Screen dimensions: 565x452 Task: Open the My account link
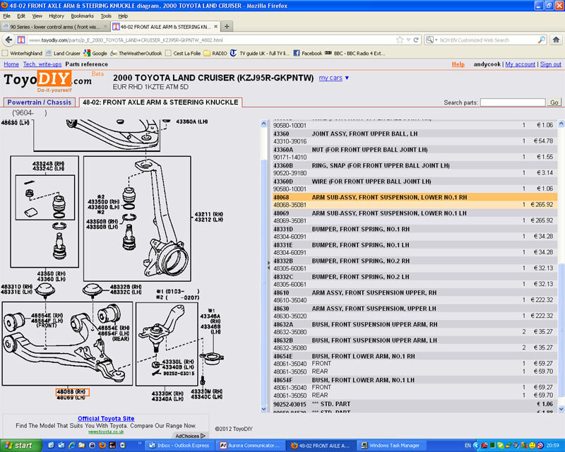point(520,64)
